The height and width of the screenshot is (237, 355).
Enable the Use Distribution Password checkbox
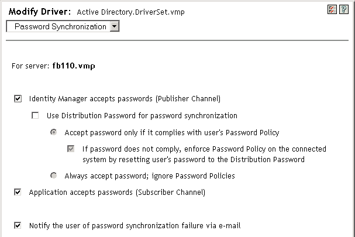[x=36, y=116]
